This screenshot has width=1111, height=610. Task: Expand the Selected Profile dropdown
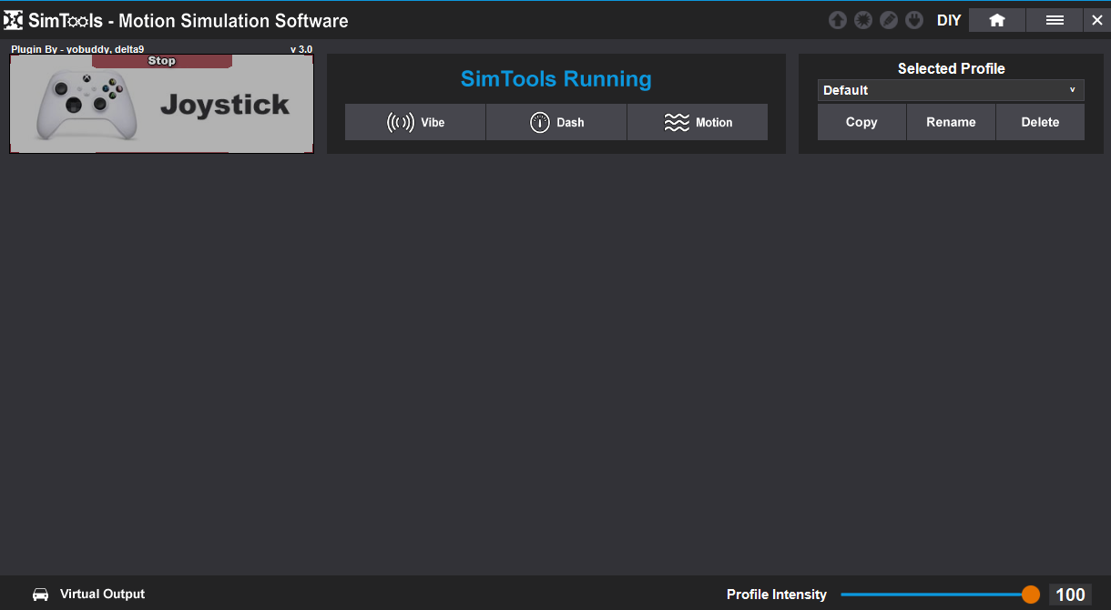[x=951, y=90]
